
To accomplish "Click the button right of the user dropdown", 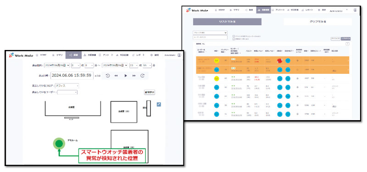I will click(x=150, y=92).
